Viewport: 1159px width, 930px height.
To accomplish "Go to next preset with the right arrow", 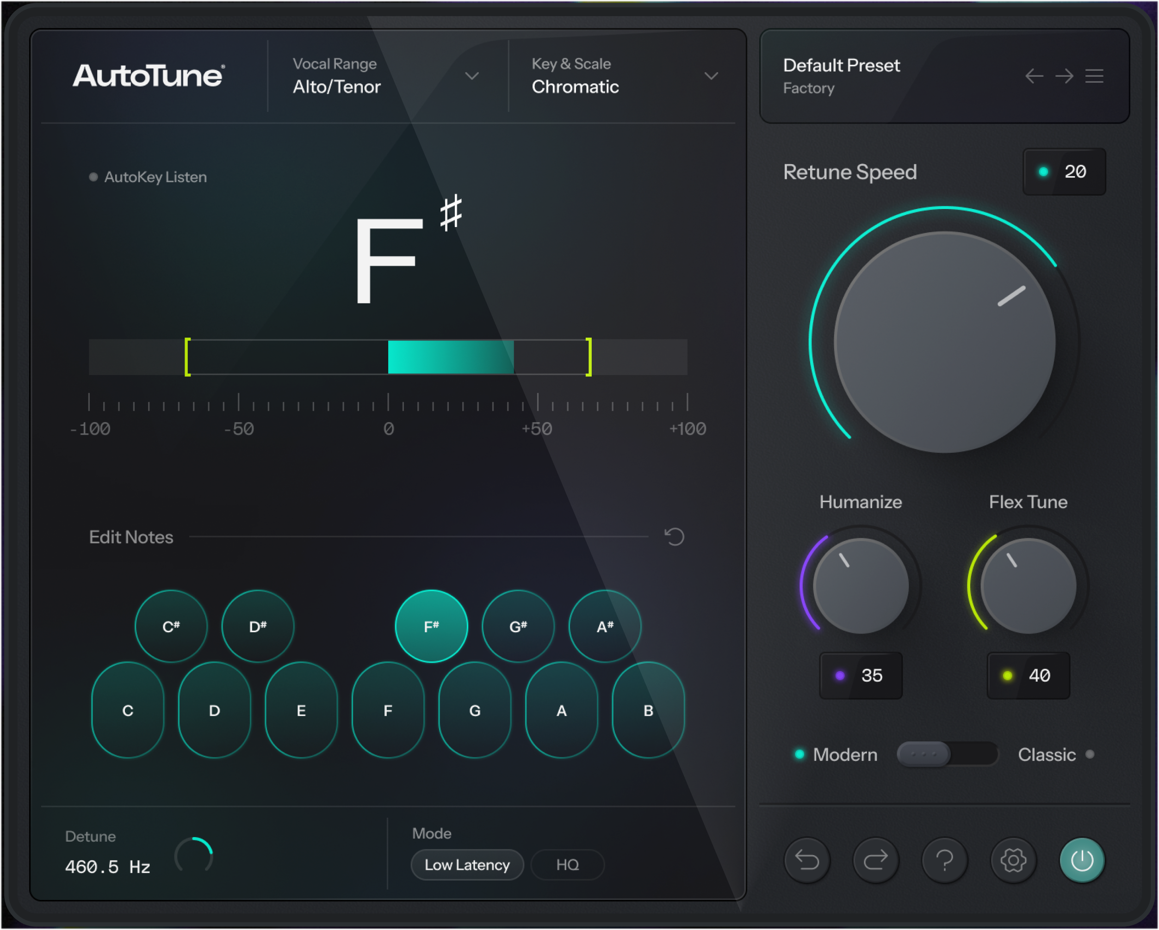I will click(x=1064, y=76).
